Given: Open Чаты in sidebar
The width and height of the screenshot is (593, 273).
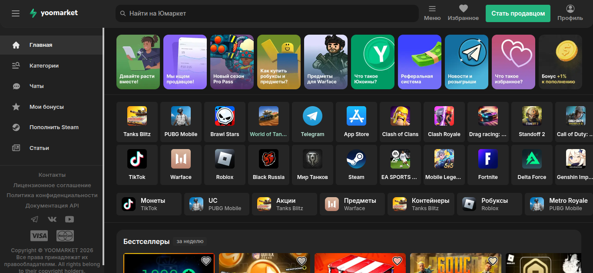Looking at the screenshot, I should click(x=51, y=86).
